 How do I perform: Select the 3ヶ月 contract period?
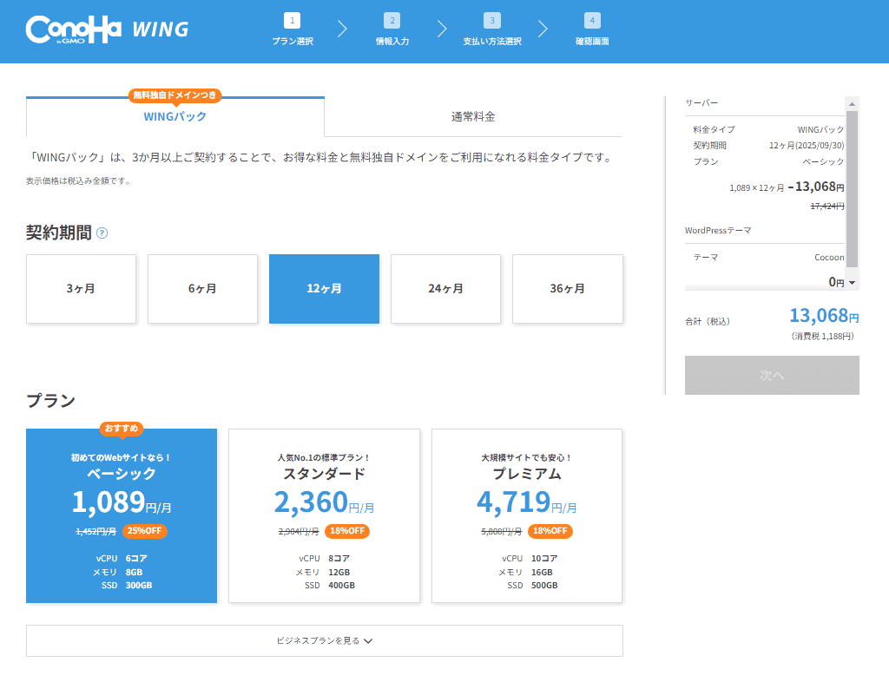[81, 289]
